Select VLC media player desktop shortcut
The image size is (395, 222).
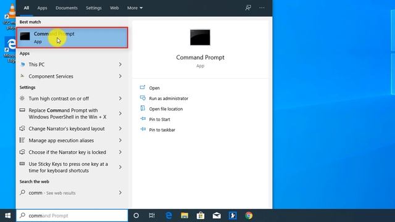10,17
